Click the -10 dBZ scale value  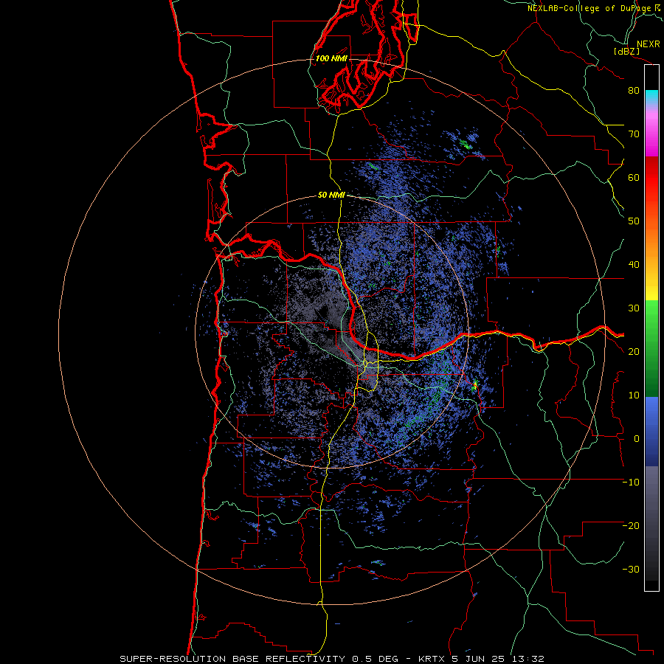(x=631, y=483)
